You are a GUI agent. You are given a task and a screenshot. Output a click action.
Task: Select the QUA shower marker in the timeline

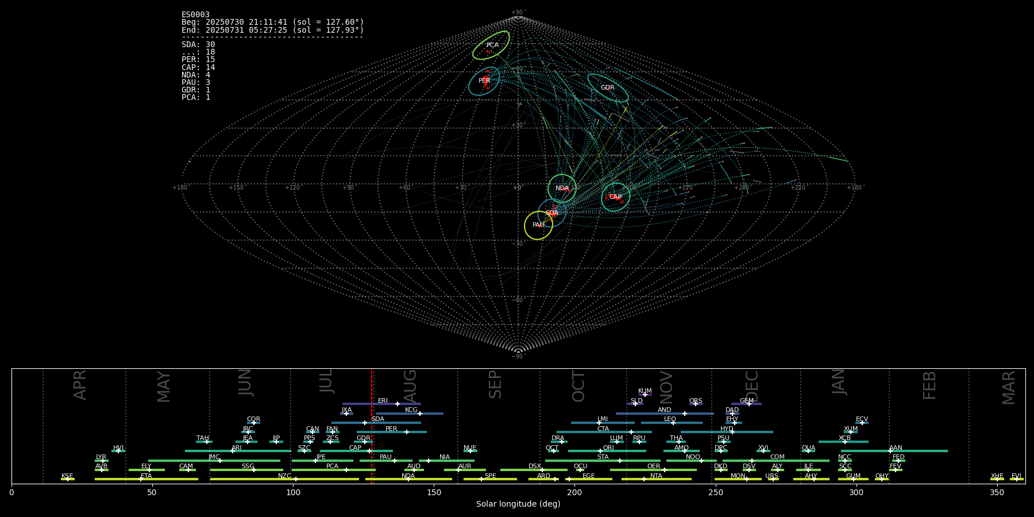(x=808, y=451)
